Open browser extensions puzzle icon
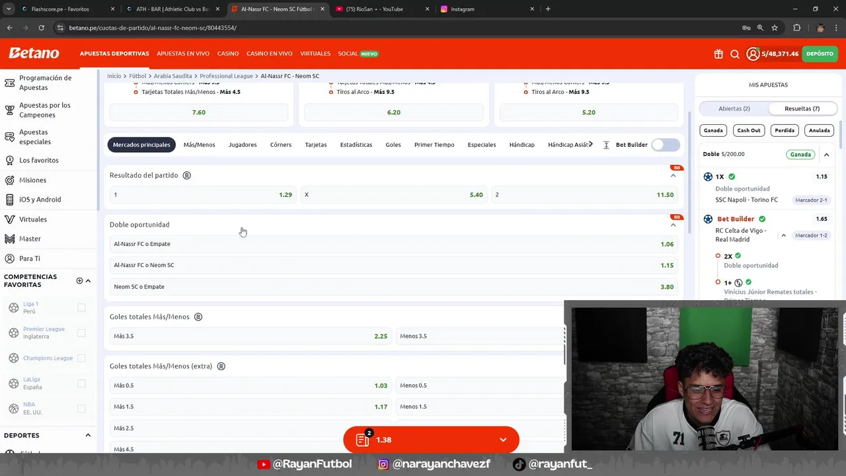Screen dimensions: 846x476 click(796, 28)
